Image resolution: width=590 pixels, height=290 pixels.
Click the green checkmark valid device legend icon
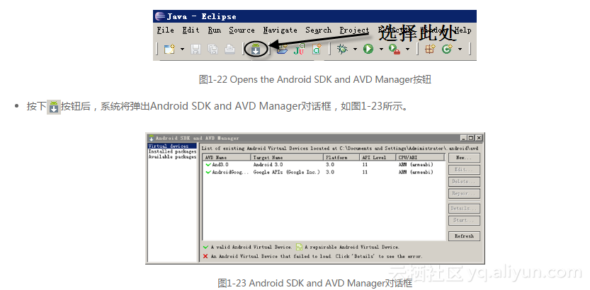click(205, 247)
